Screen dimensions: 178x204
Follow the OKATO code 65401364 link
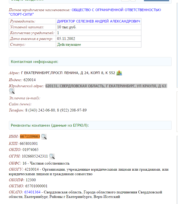pyautogui.click(x=32, y=192)
